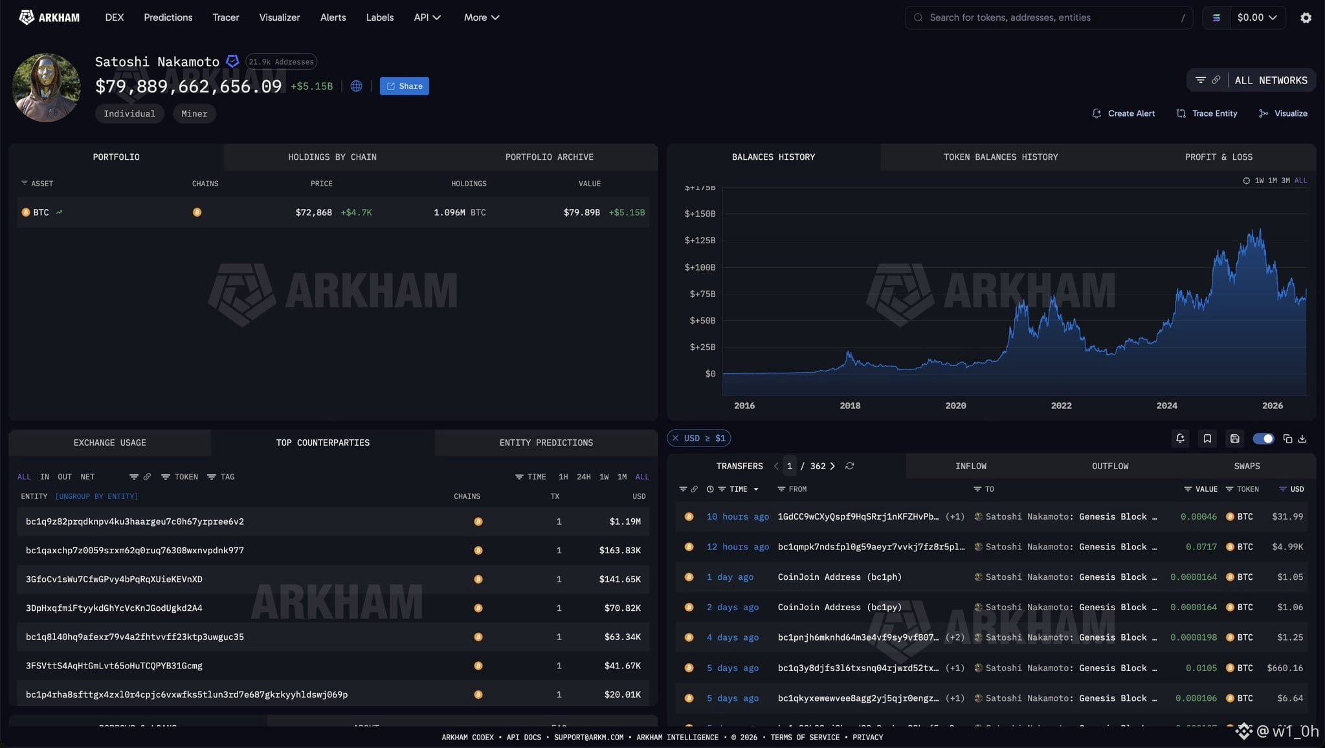Focus the token and address search field
The image size is (1325, 748).
(x=1049, y=17)
